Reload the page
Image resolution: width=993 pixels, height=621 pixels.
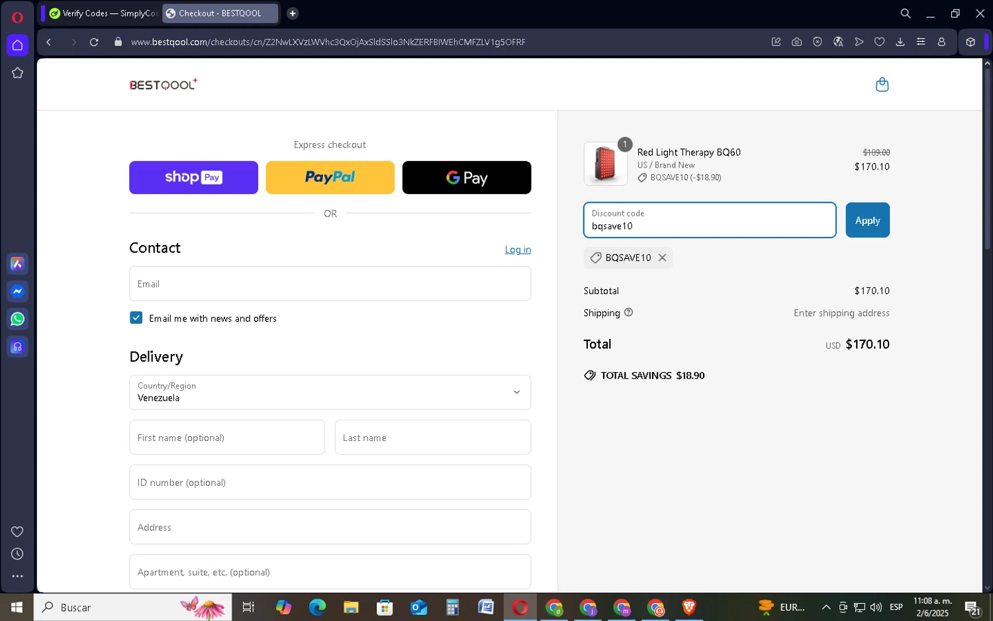[94, 42]
